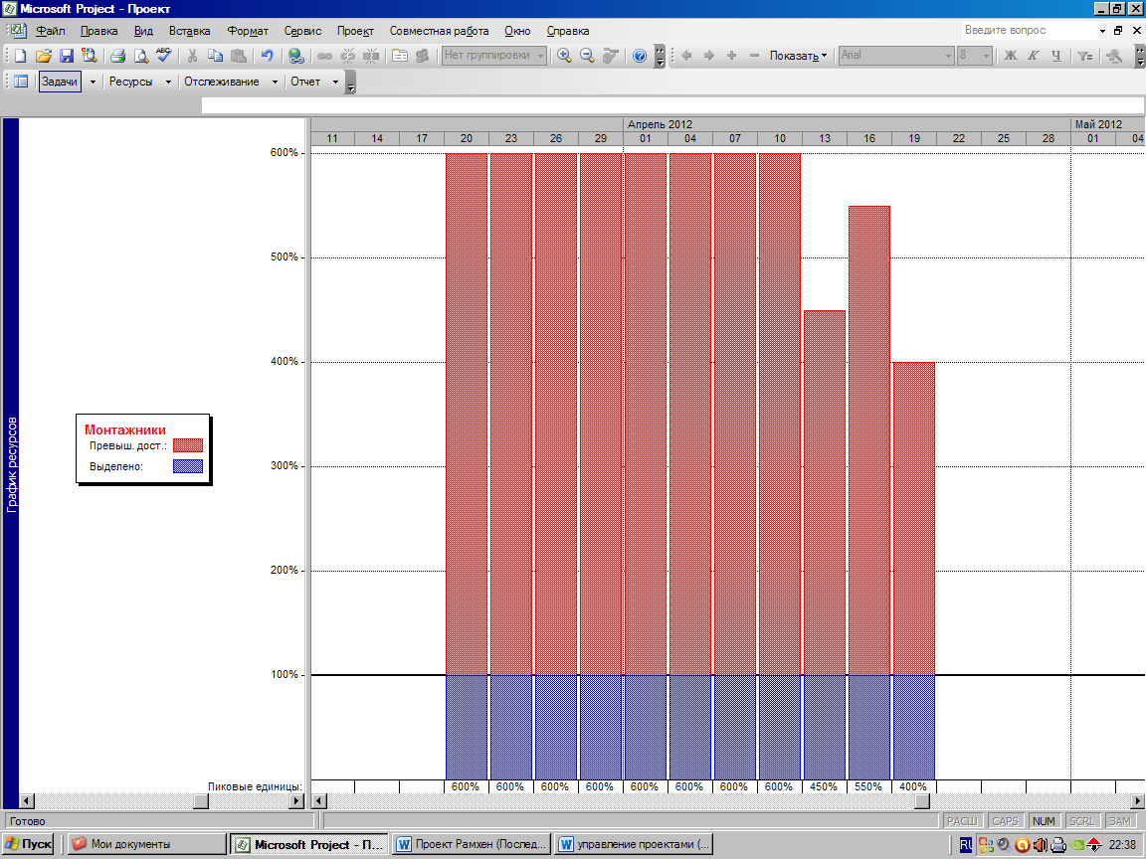1146x859 pixels.
Task: Copy selection icon
Action: (x=216, y=56)
